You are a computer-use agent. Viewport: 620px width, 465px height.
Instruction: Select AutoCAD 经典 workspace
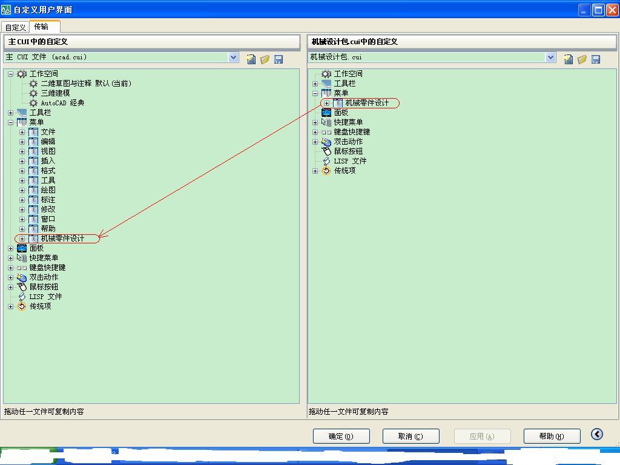pos(62,103)
